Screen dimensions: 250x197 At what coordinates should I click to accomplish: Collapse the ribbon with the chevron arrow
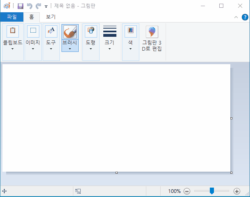click(236, 17)
